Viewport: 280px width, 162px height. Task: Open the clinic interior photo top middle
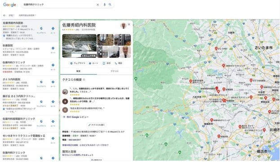[105, 40]
